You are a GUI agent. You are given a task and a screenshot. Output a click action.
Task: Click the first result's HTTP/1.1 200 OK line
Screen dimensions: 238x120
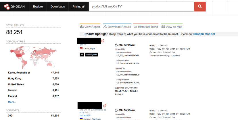[x=158, y=45]
